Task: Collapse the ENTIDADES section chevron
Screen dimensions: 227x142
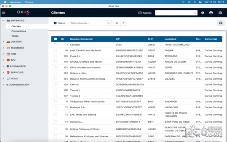Action: pos(3,20)
